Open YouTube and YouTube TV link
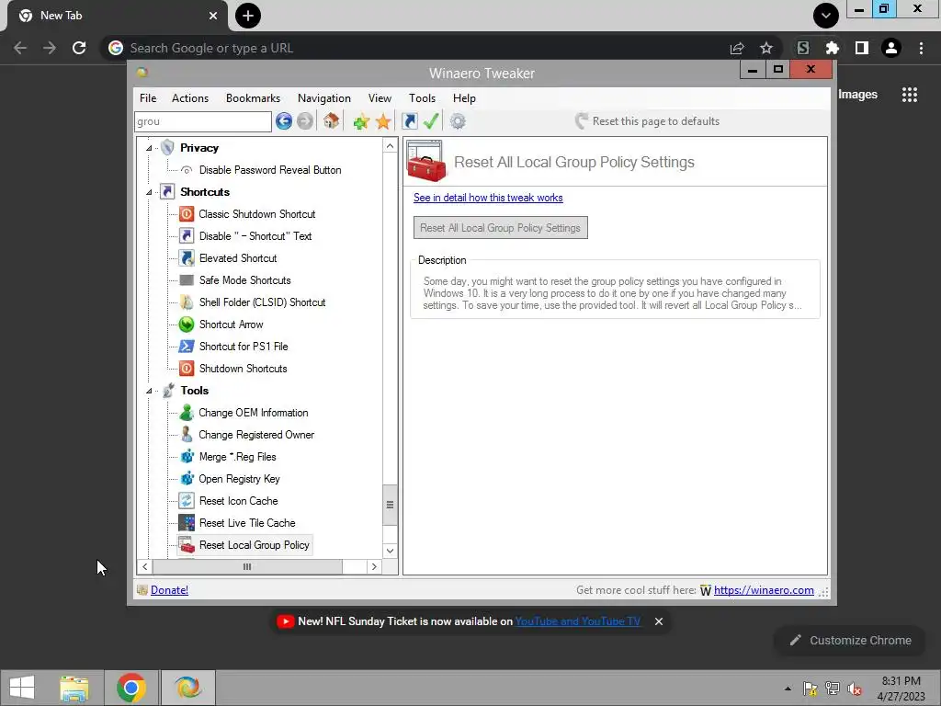The image size is (941, 706). pos(577,621)
